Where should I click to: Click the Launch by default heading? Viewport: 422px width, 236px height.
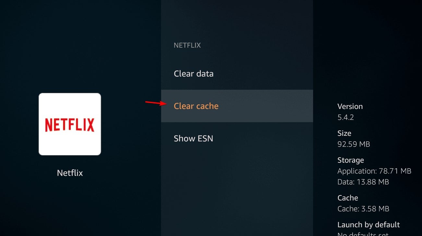[x=368, y=225]
